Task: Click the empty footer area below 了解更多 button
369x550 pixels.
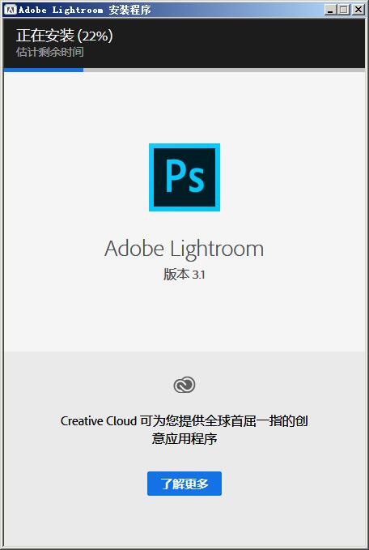Action: [184, 521]
